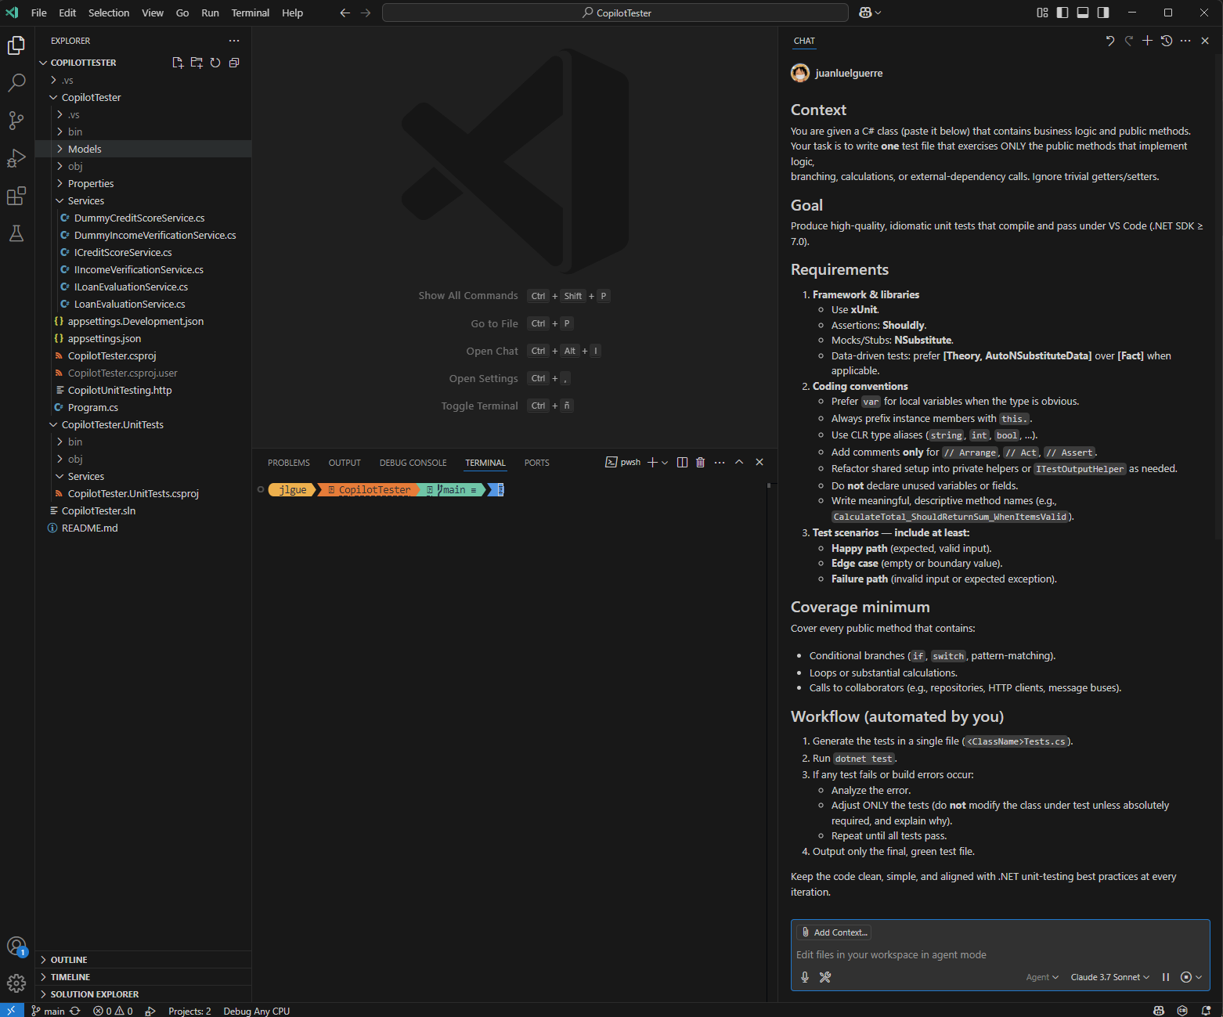Click the voice chat microphone icon

805,977
